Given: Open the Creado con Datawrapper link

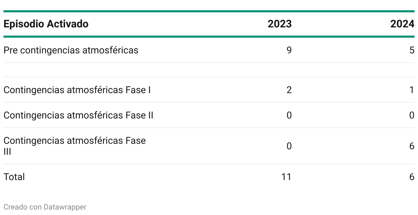Looking at the screenshot, I should [x=45, y=207].
